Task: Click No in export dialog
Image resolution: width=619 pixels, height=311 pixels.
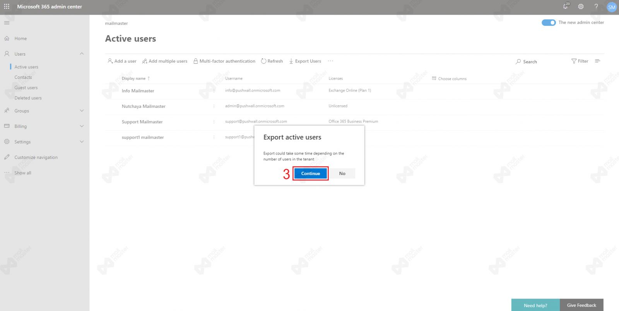Action: pos(342,173)
